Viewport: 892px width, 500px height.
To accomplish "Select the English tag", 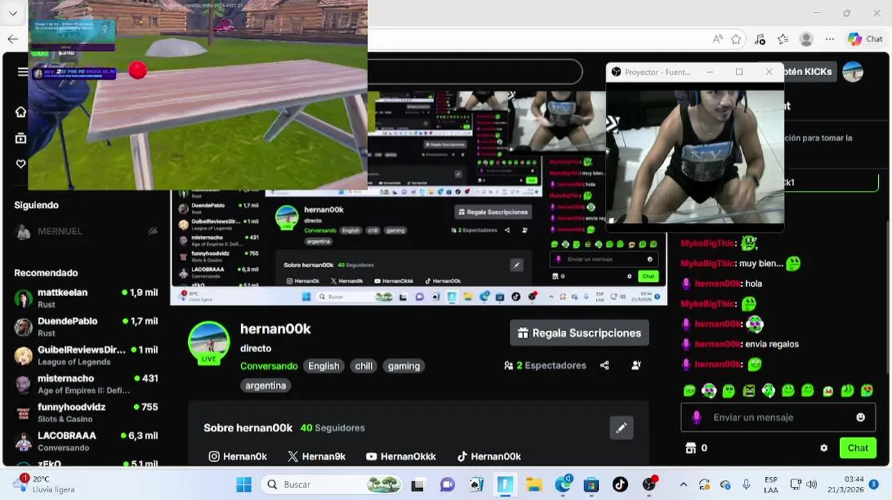I will (x=324, y=366).
